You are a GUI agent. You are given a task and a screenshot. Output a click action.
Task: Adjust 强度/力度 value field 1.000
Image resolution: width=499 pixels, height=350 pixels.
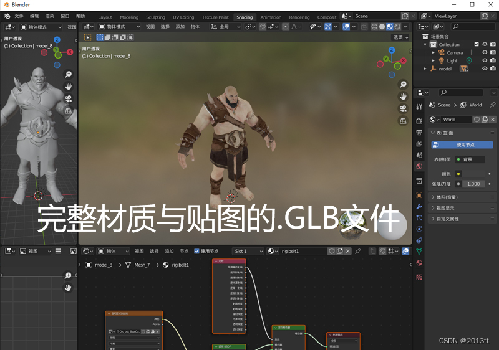[473, 184]
